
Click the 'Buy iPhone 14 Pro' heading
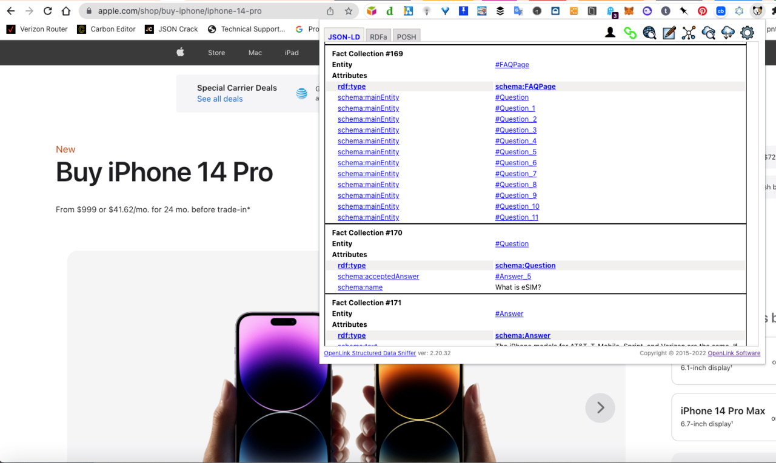164,172
